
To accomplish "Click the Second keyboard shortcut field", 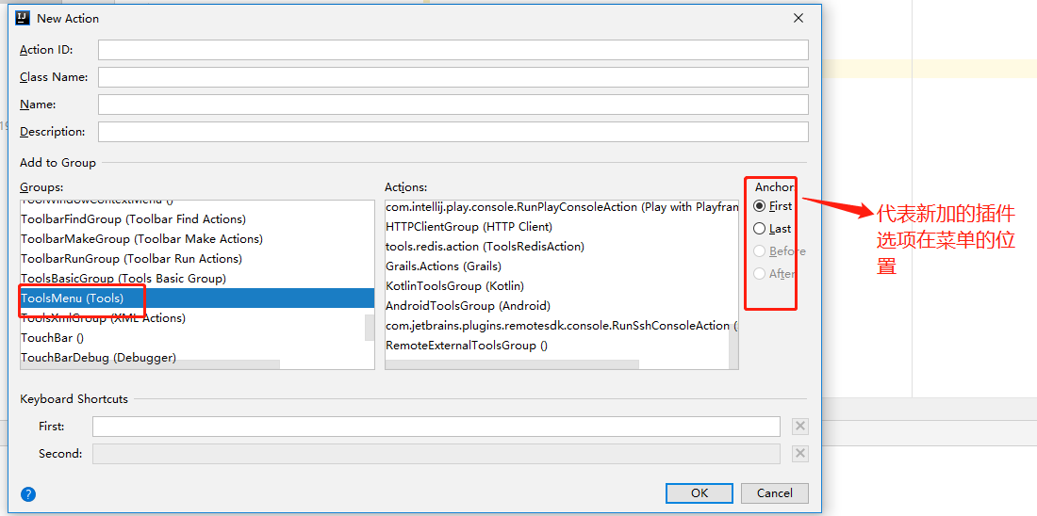I will point(436,454).
